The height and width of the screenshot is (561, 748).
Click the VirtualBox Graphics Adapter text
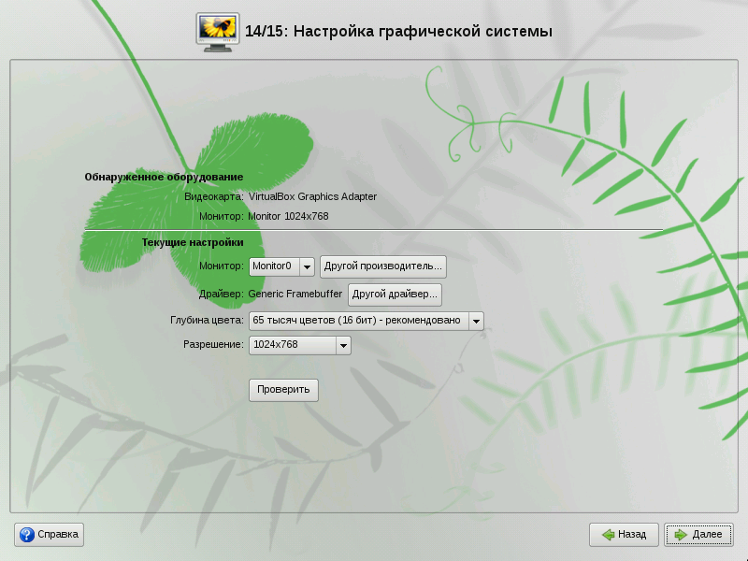coord(312,197)
